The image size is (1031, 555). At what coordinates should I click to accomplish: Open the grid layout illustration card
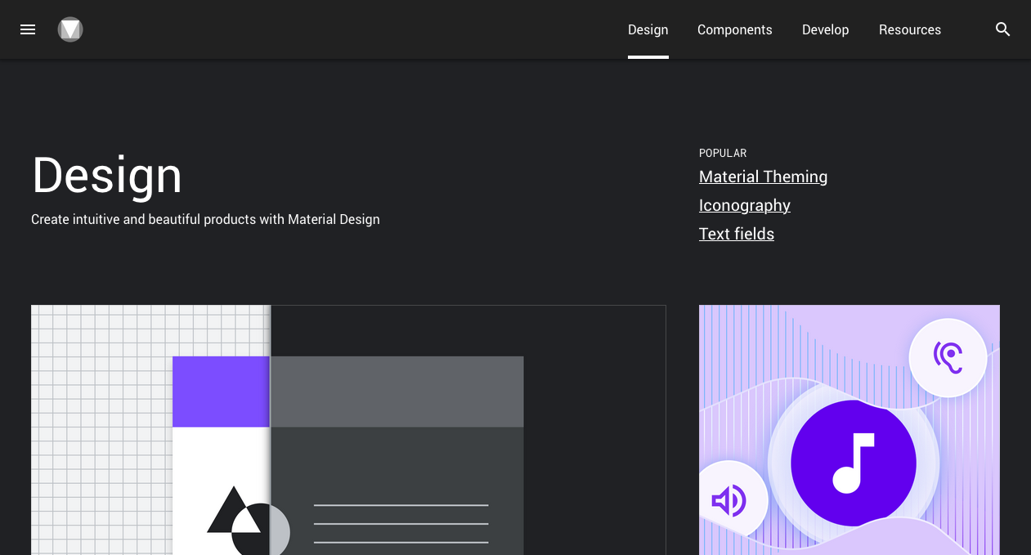[348, 430]
